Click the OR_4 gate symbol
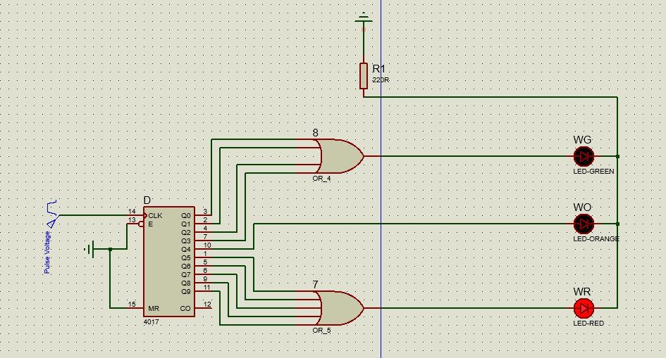 (x=341, y=156)
